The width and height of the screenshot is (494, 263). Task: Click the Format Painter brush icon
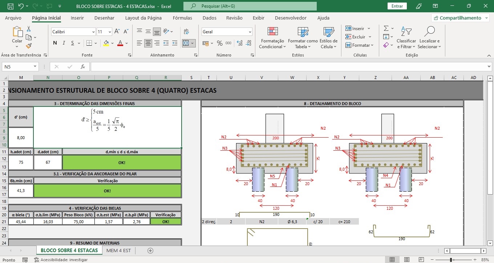coord(29,46)
